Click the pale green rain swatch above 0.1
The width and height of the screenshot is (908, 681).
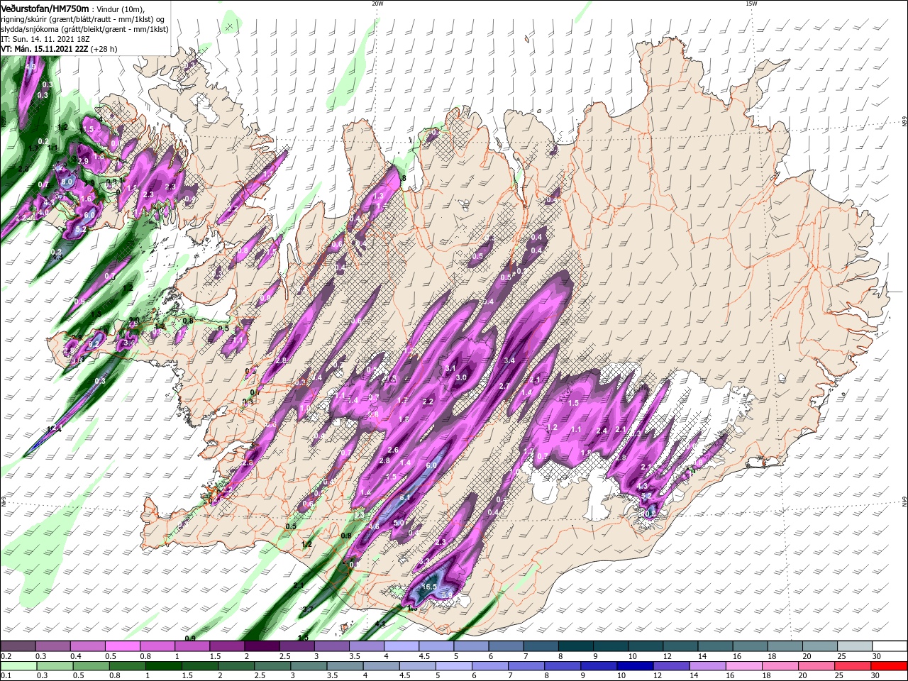pos(18,666)
